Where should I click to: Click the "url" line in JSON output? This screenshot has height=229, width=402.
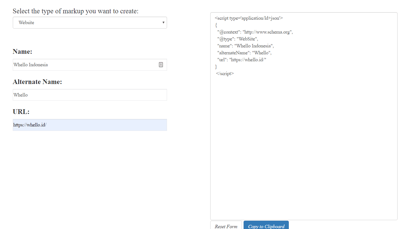pos(242,60)
